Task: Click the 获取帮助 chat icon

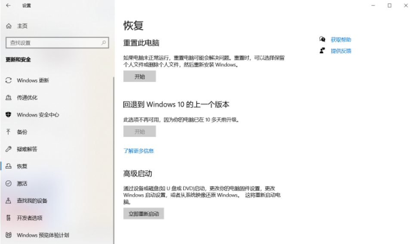Action: [322, 40]
